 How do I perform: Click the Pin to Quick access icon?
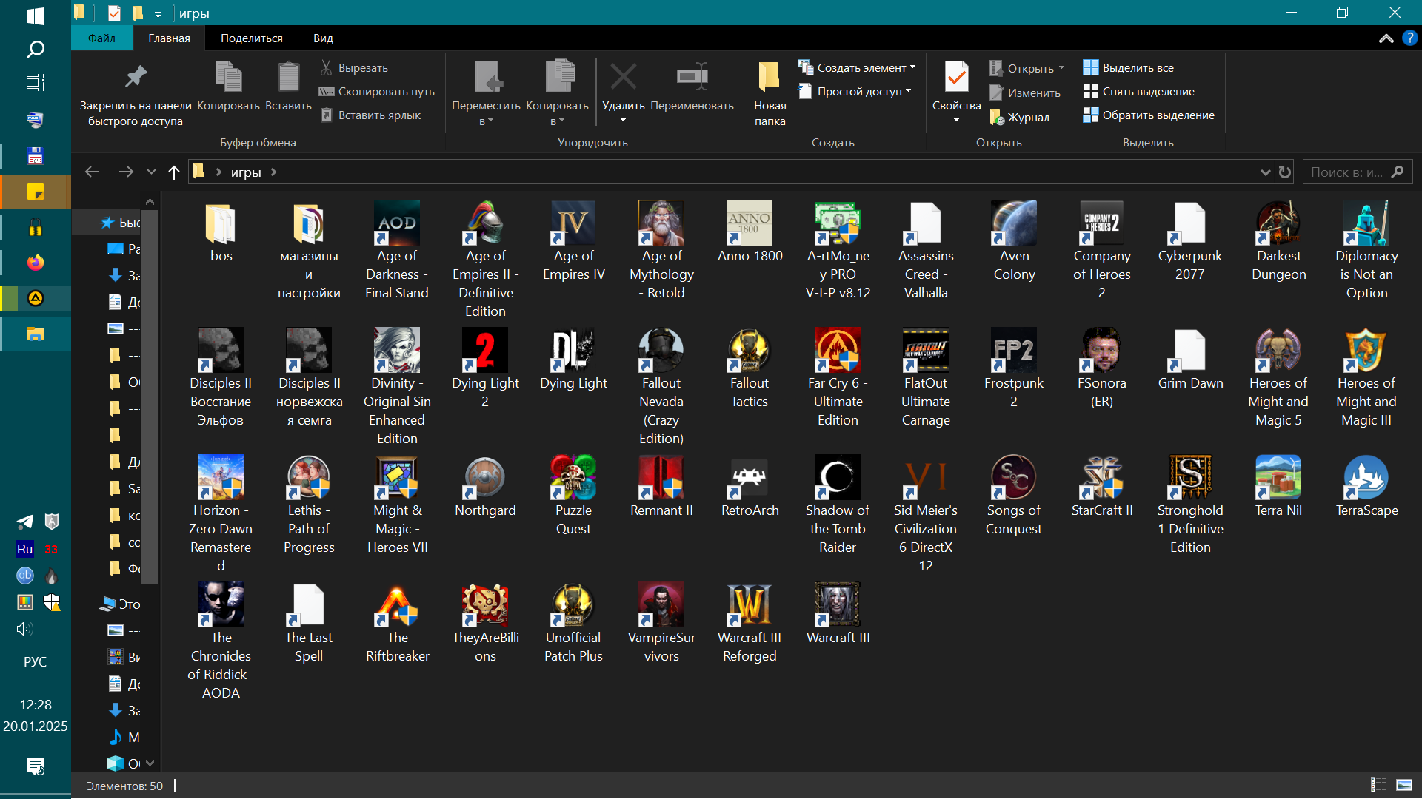(136, 77)
